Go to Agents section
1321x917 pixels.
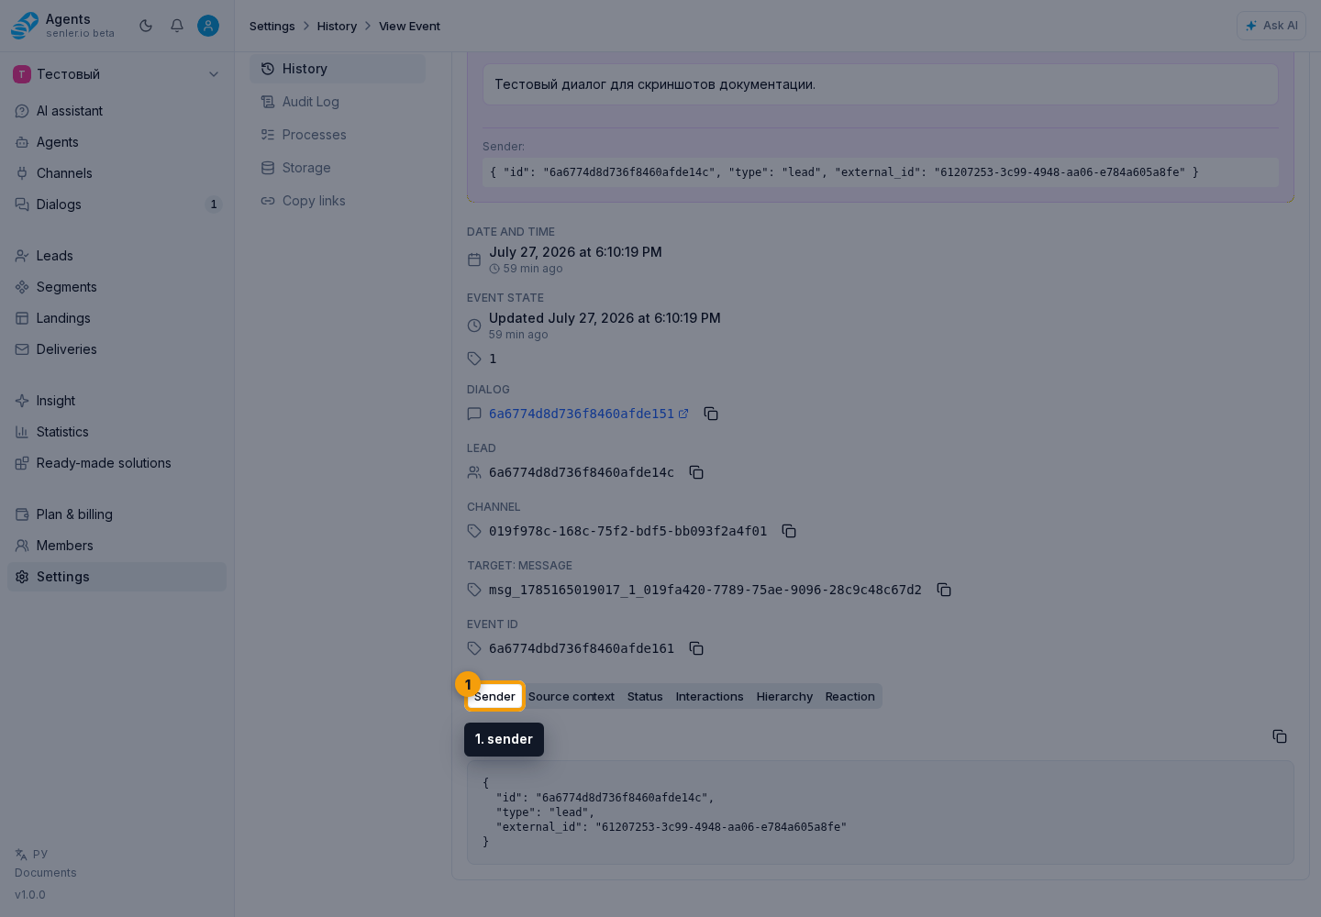(117, 142)
